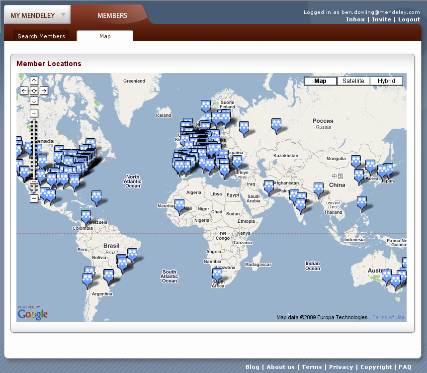Pan the map left with the arrow
The height and width of the screenshot is (373, 427).
pos(24,91)
